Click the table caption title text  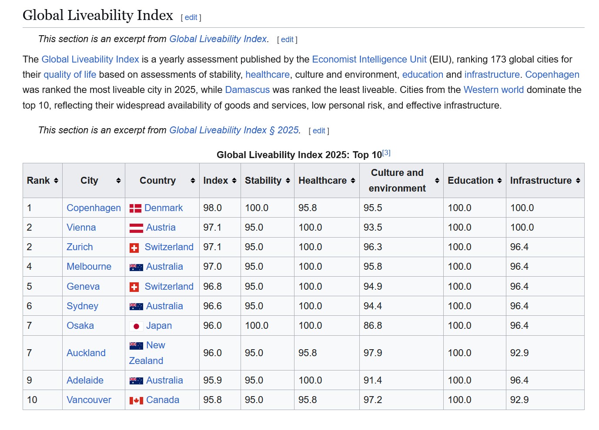(x=299, y=155)
